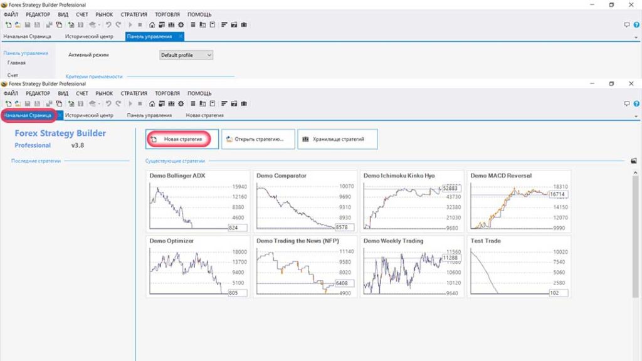Open the СТРАТЕГИЯ menu in lower window
This screenshot has height=361, width=642.
[x=134, y=93]
